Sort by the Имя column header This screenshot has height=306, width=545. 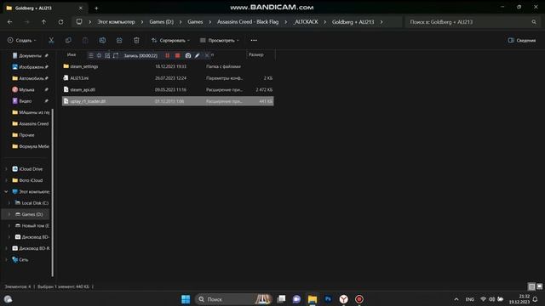[x=72, y=54]
